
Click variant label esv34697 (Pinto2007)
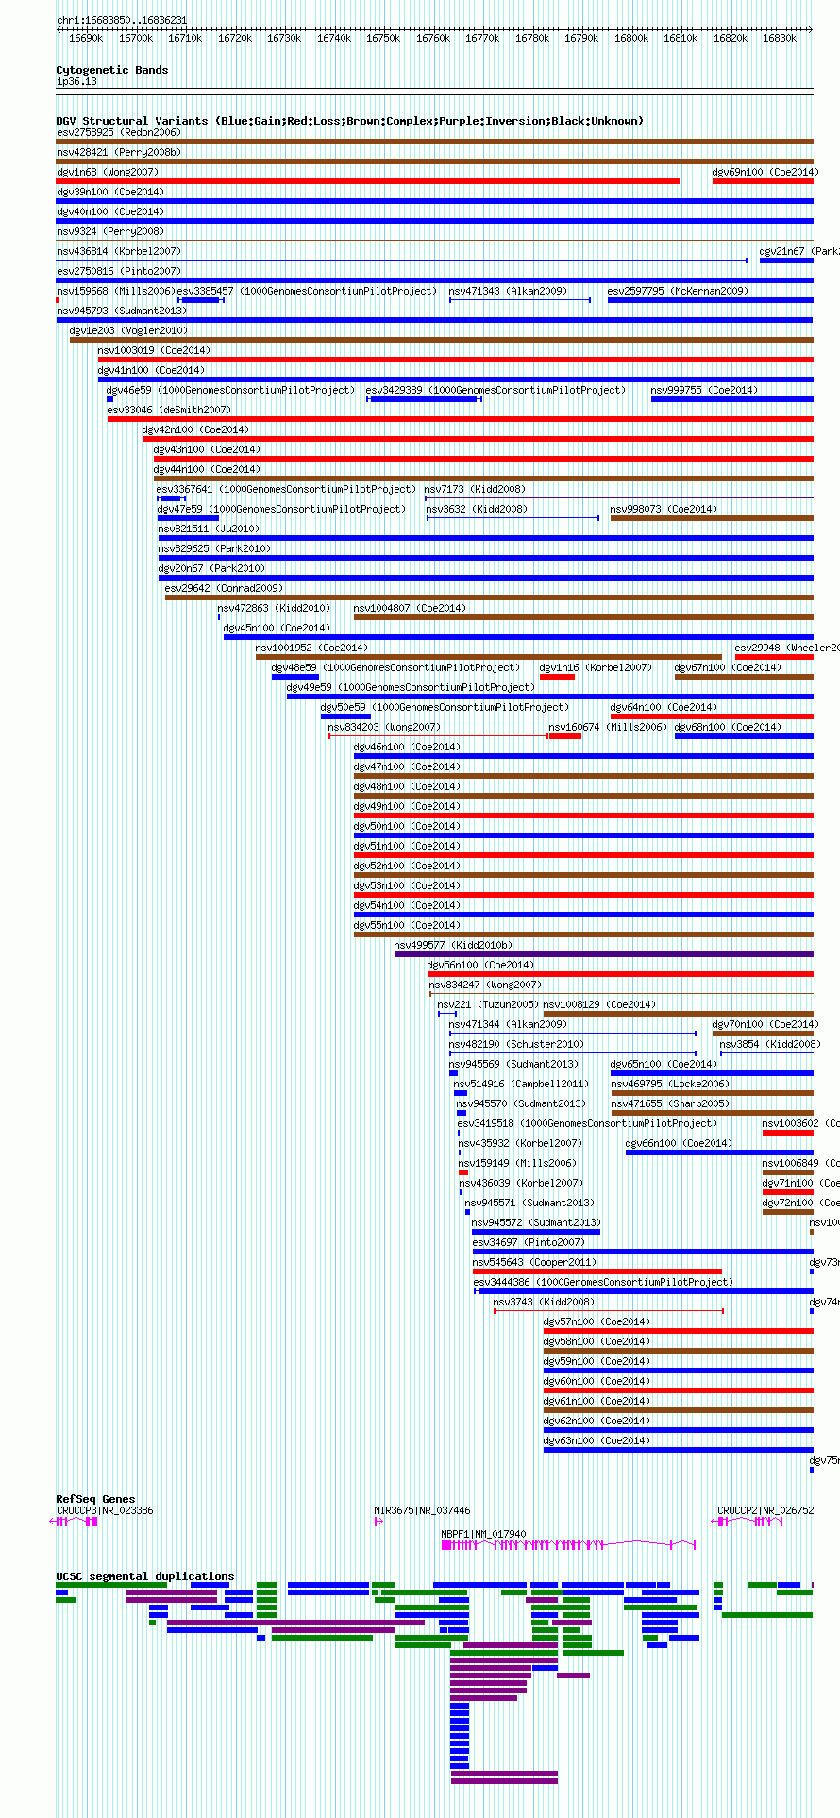click(x=529, y=1242)
